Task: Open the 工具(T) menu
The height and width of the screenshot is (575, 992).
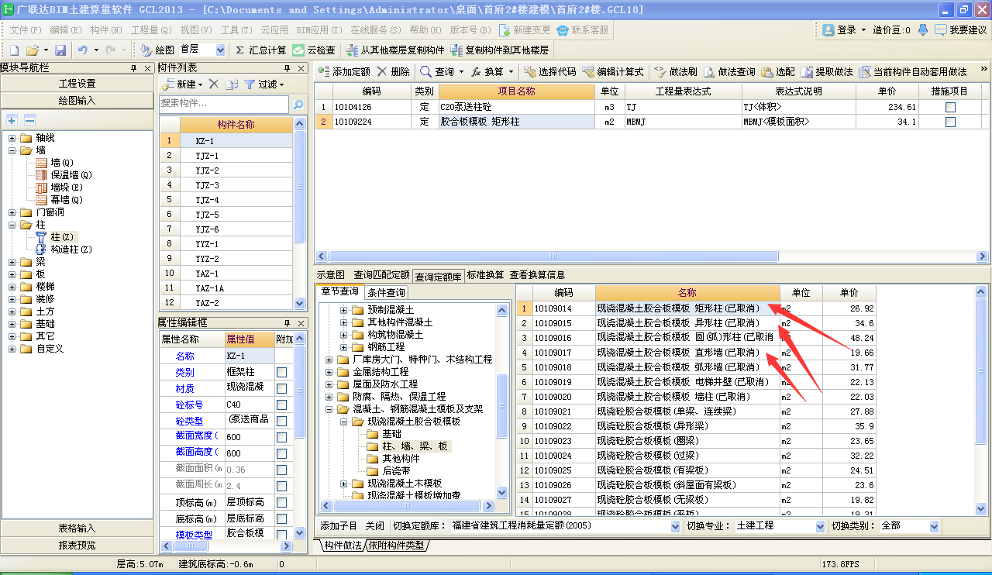Action: pos(236,29)
